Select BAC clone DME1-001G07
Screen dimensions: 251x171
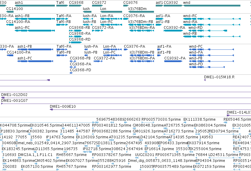pyautogui.click(x=126, y=104)
